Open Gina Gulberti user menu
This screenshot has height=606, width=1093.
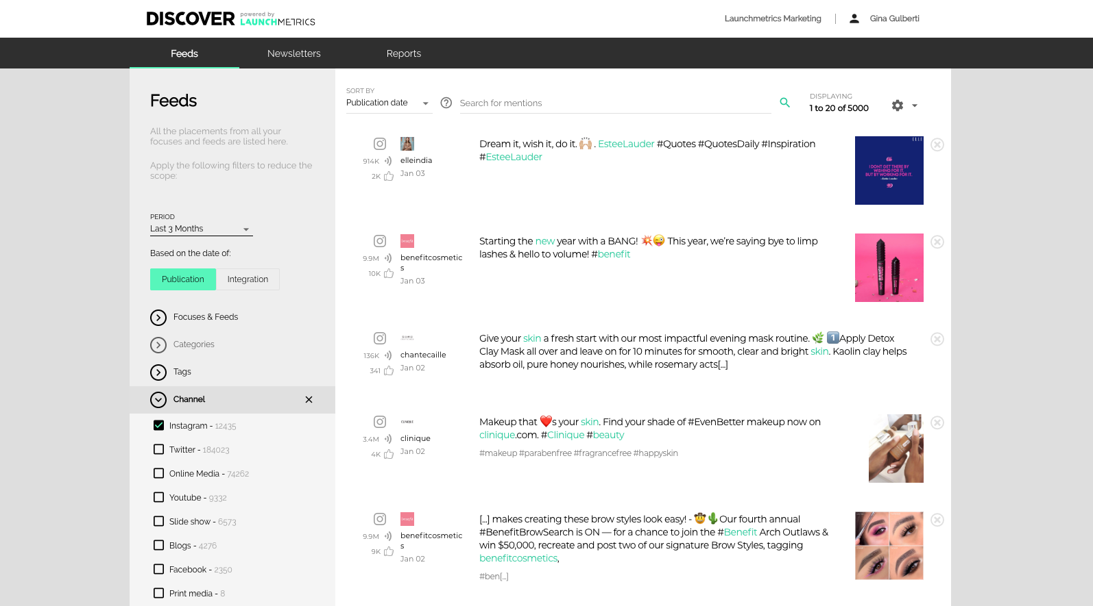894,18
